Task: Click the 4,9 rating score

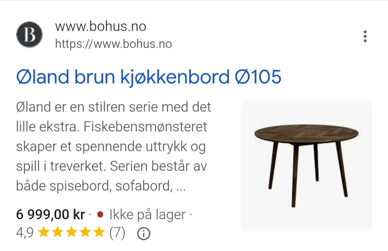Action: coord(25,232)
